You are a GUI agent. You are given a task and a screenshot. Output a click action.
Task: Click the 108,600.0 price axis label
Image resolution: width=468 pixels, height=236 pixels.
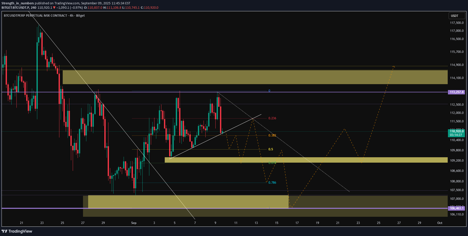coord(457,171)
